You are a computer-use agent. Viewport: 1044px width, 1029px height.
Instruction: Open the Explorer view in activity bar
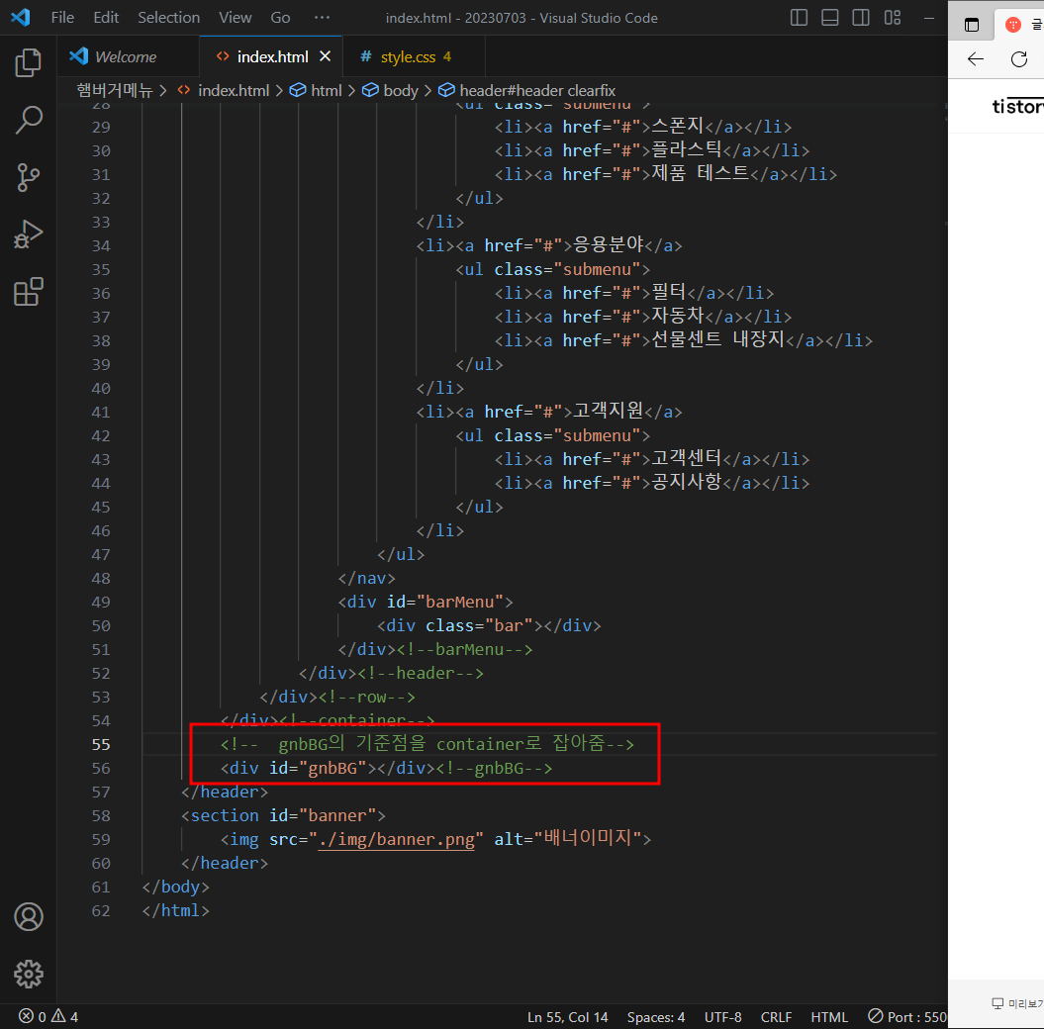pos(28,62)
